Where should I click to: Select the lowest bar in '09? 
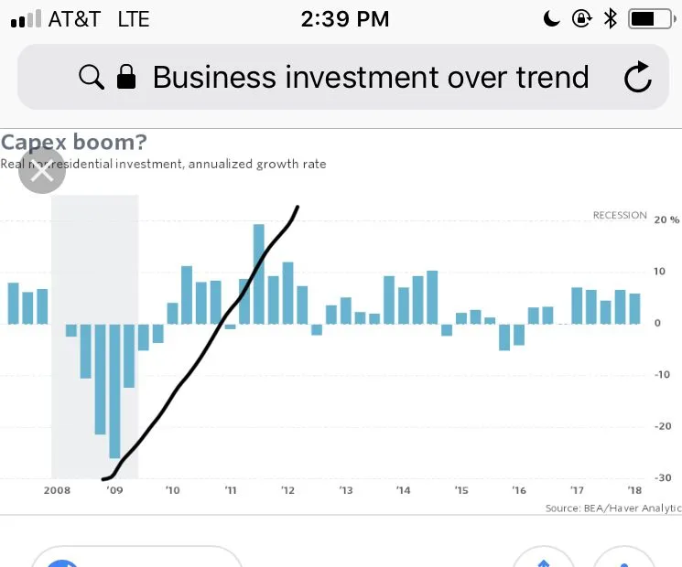[x=114, y=390]
